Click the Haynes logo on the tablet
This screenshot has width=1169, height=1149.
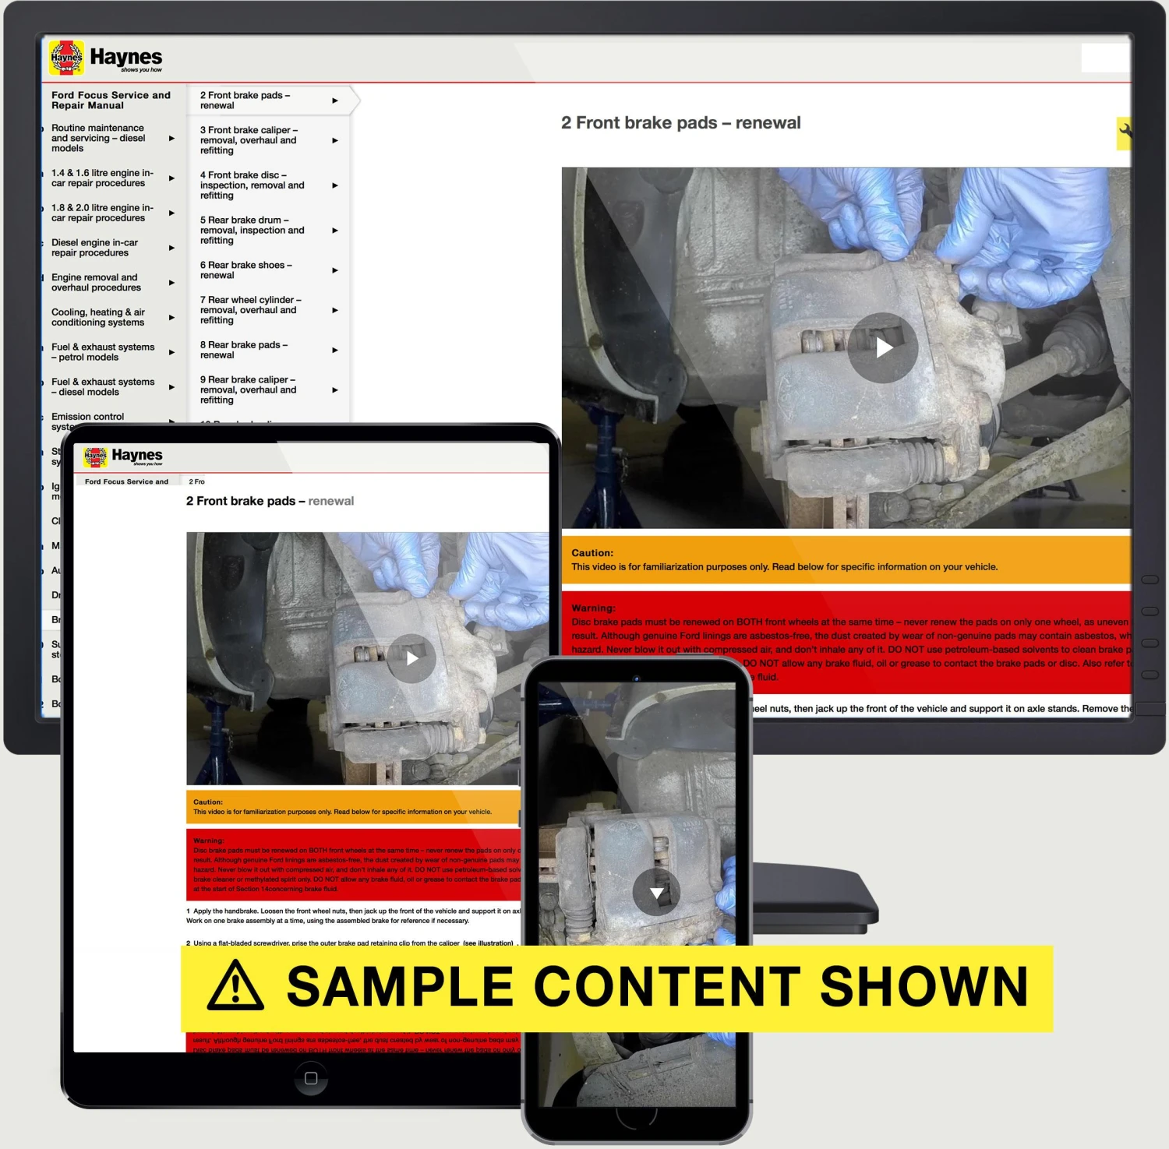(123, 456)
